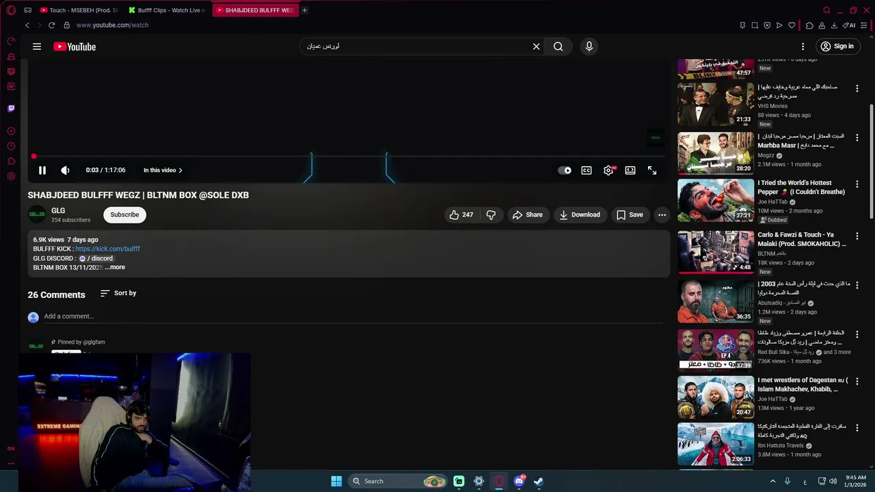
Task: Open Ibn Hattuta Travels video thumbnail
Action: coord(716,443)
